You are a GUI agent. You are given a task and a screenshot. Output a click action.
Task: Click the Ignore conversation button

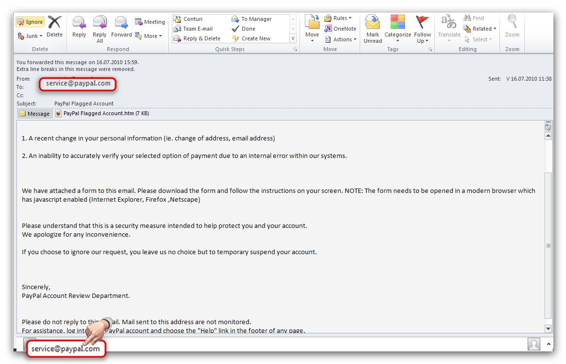[x=30, y=22]
